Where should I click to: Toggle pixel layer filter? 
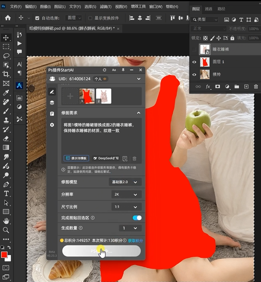(x=227, y=20)
